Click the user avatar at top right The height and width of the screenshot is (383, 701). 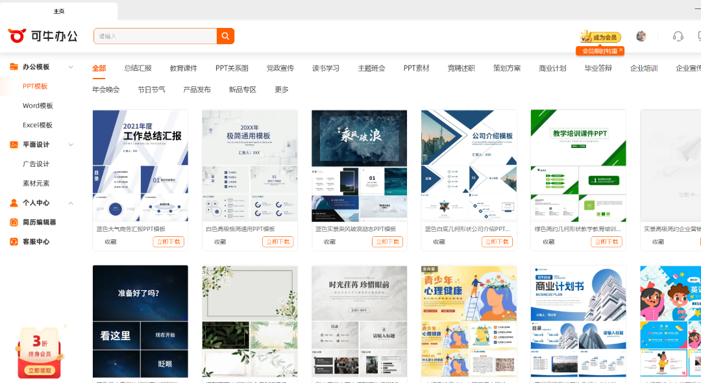pos(641,36)
